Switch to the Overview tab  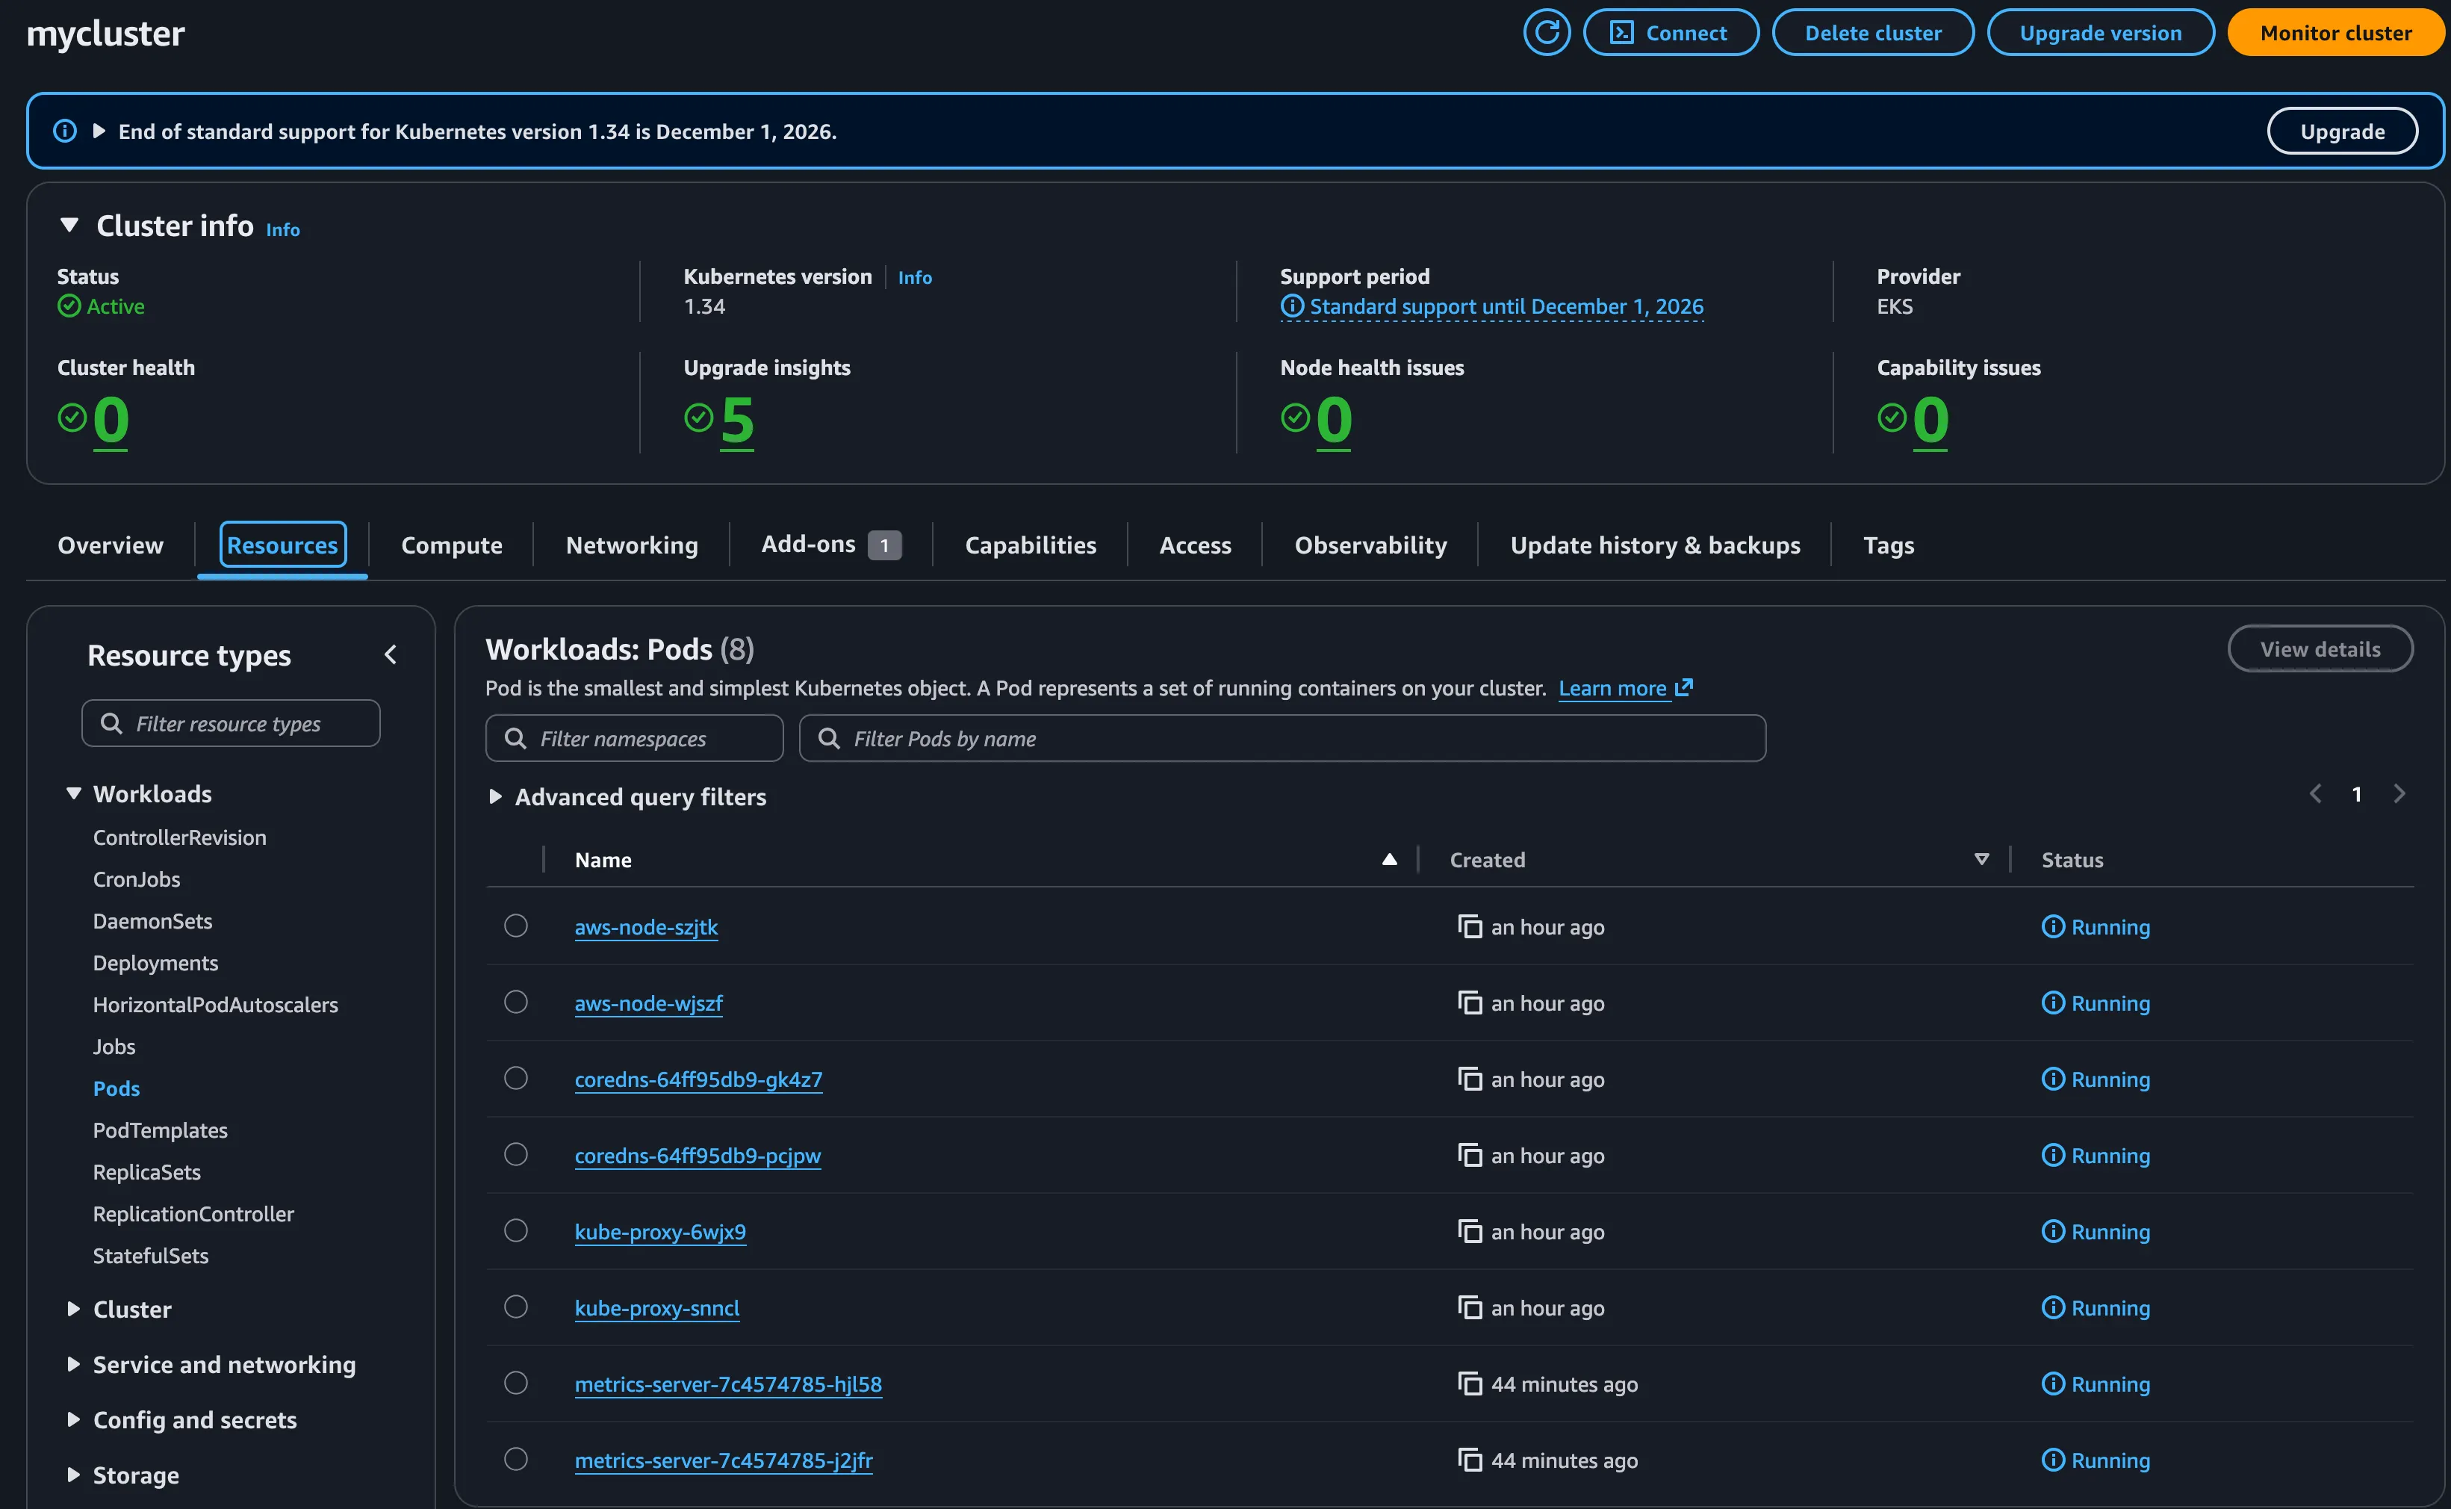tap(111, 545)
